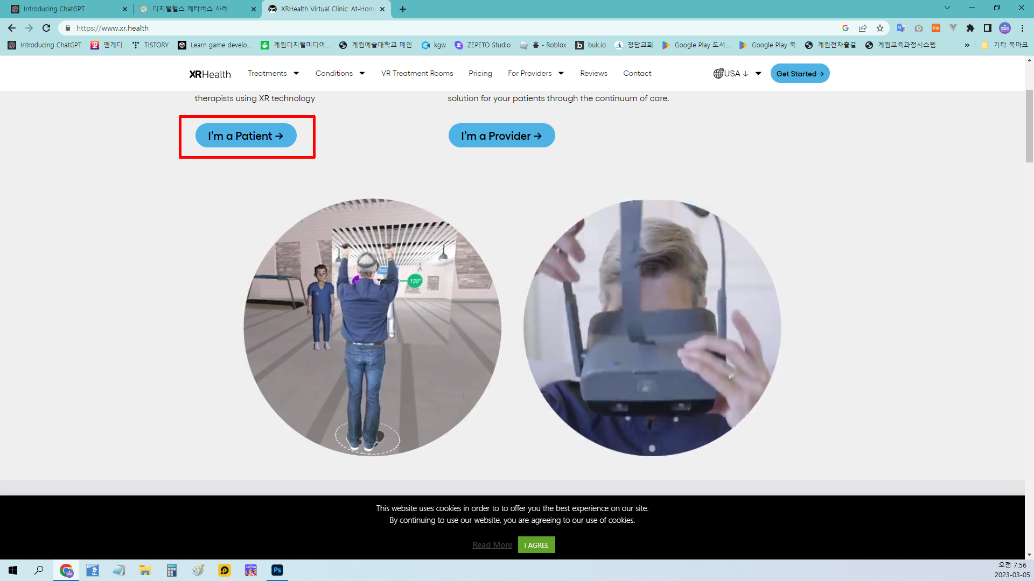
Task: Bookmark this page with the star icon
Action: pyautogui.click(x=880, y=28)
